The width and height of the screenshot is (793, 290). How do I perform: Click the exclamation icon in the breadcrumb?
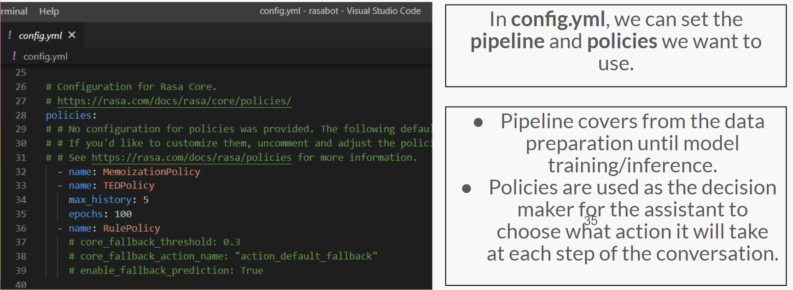click(x=14, y=56)
